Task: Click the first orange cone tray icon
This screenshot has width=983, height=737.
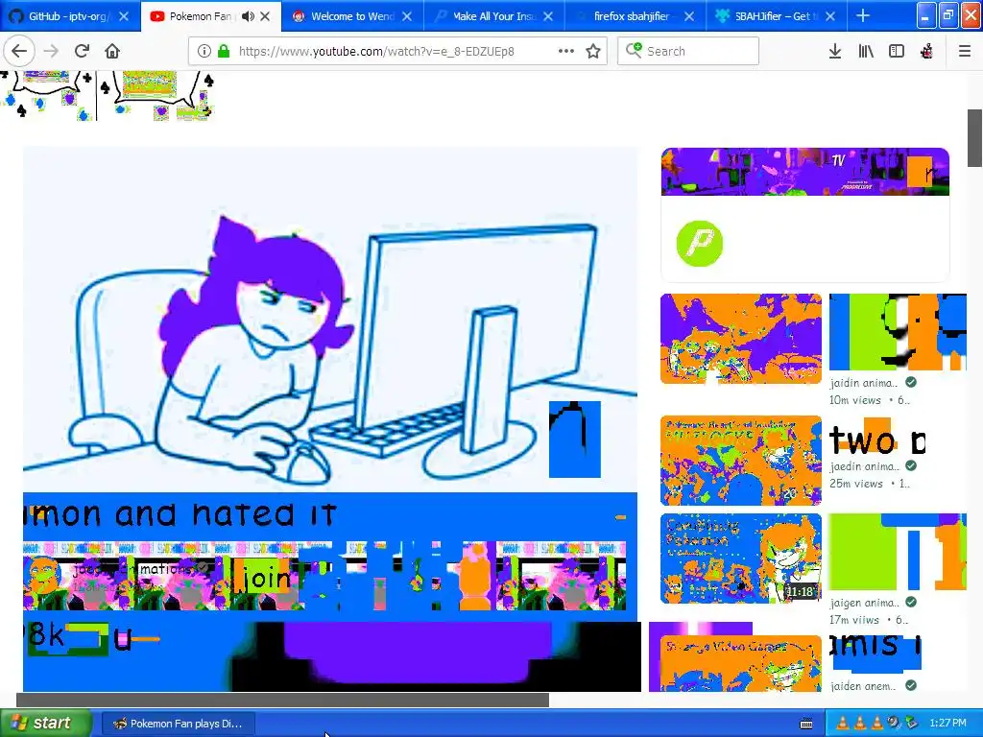Action: (x=843, y=724)
